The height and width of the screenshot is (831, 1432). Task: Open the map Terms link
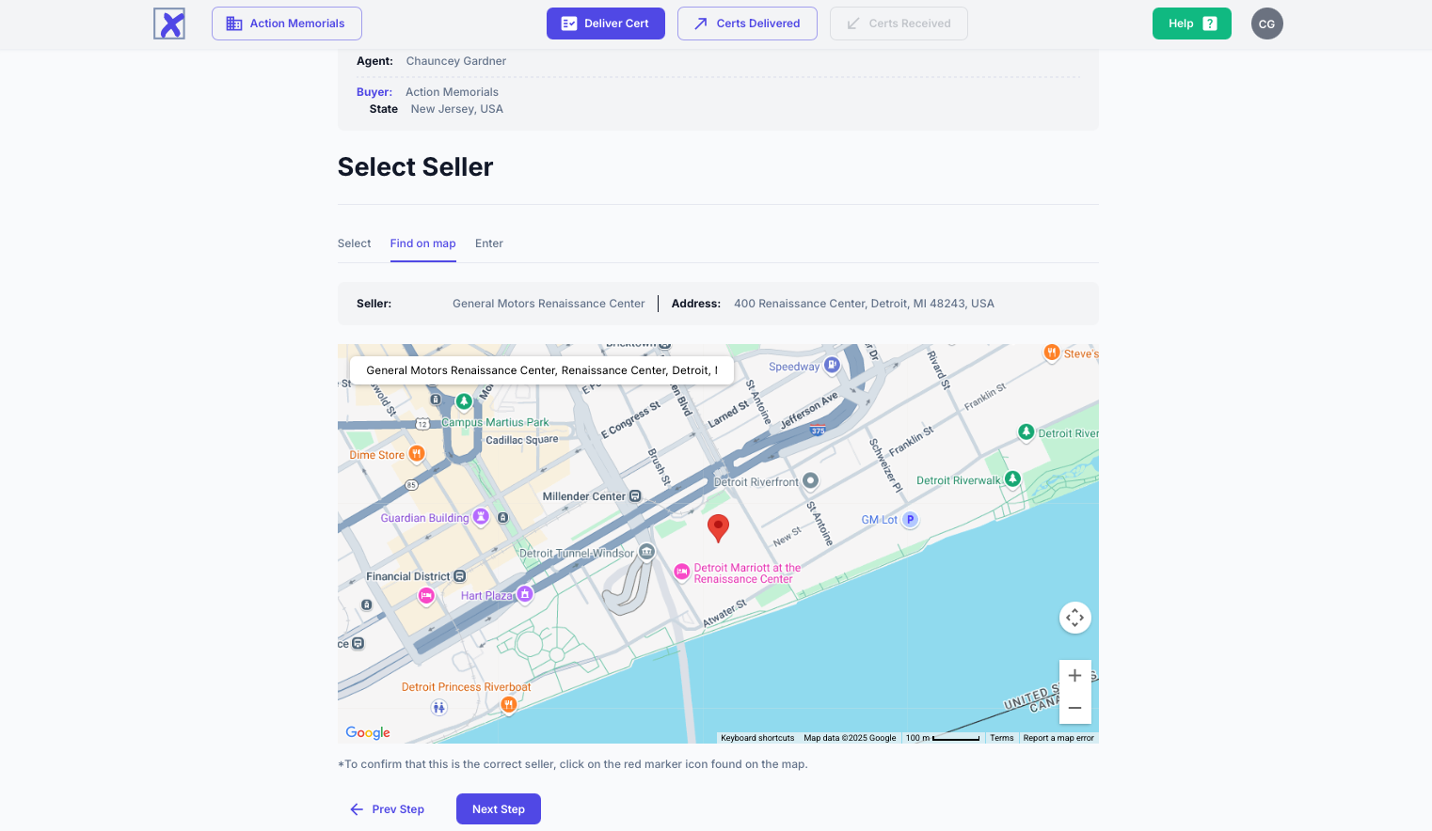pos(1002,738)
